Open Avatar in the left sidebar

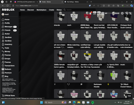coord(6,34)
